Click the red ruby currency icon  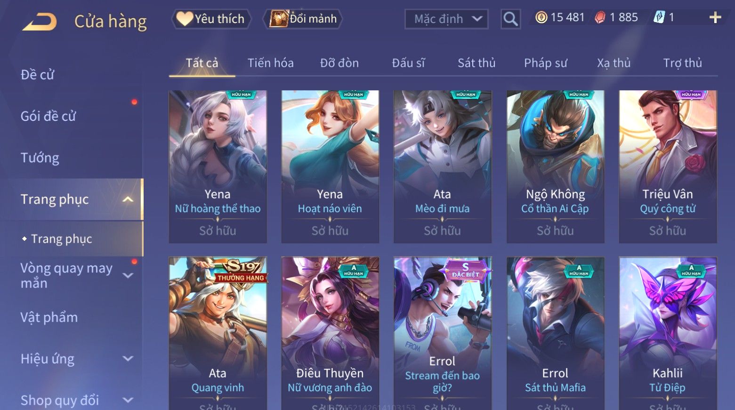[x=600, y=18]
